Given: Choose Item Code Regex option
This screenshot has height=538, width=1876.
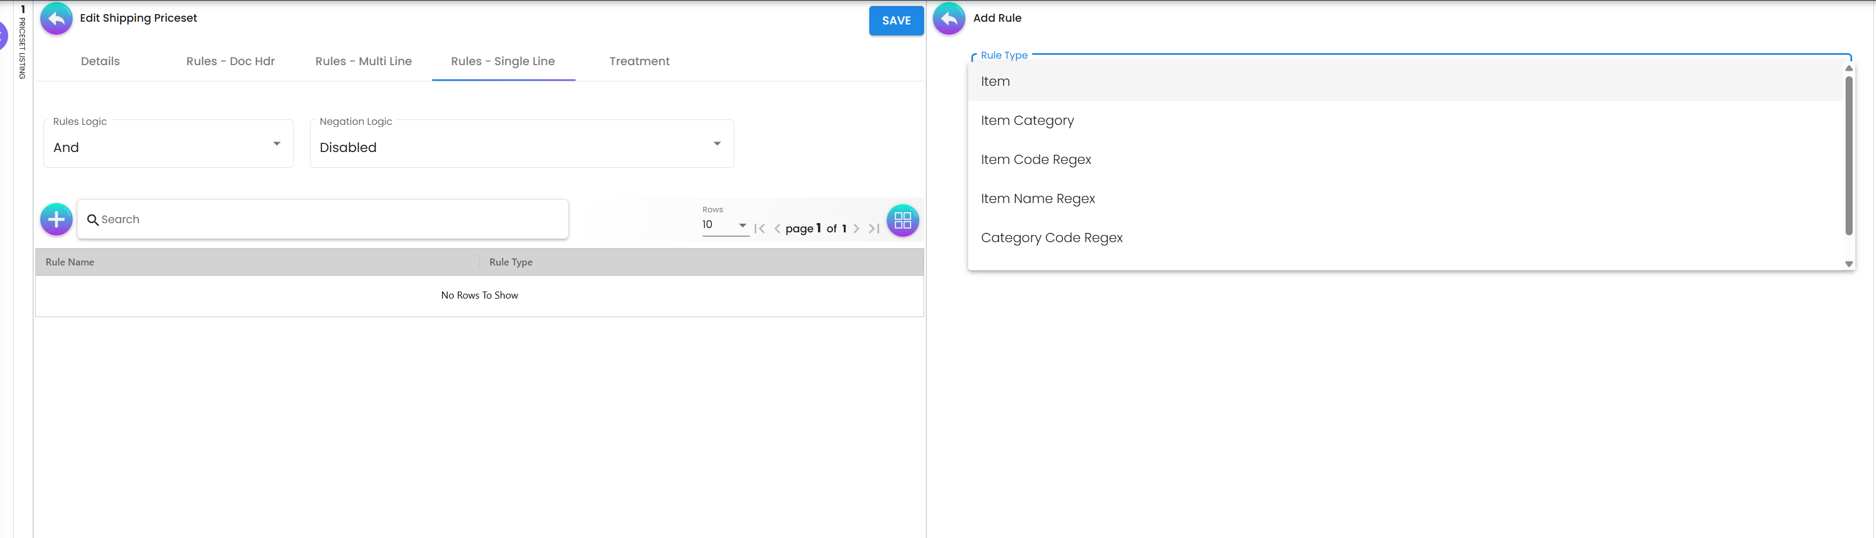Looking at the screenshot, I should click(1035, 160).
